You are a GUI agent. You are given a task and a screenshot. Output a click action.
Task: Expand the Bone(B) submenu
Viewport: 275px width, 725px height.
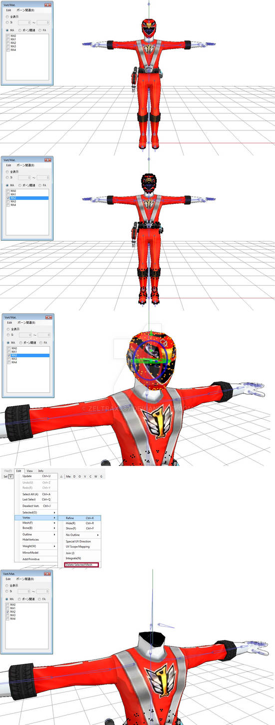(x=36, y=528)
